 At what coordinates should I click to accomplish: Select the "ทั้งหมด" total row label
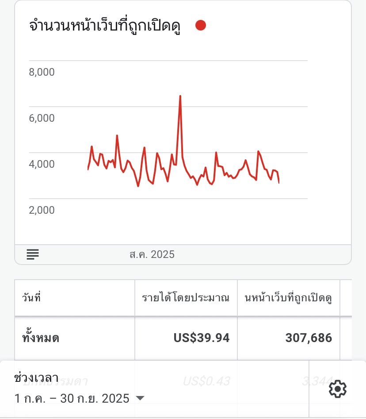click(41, 338)
